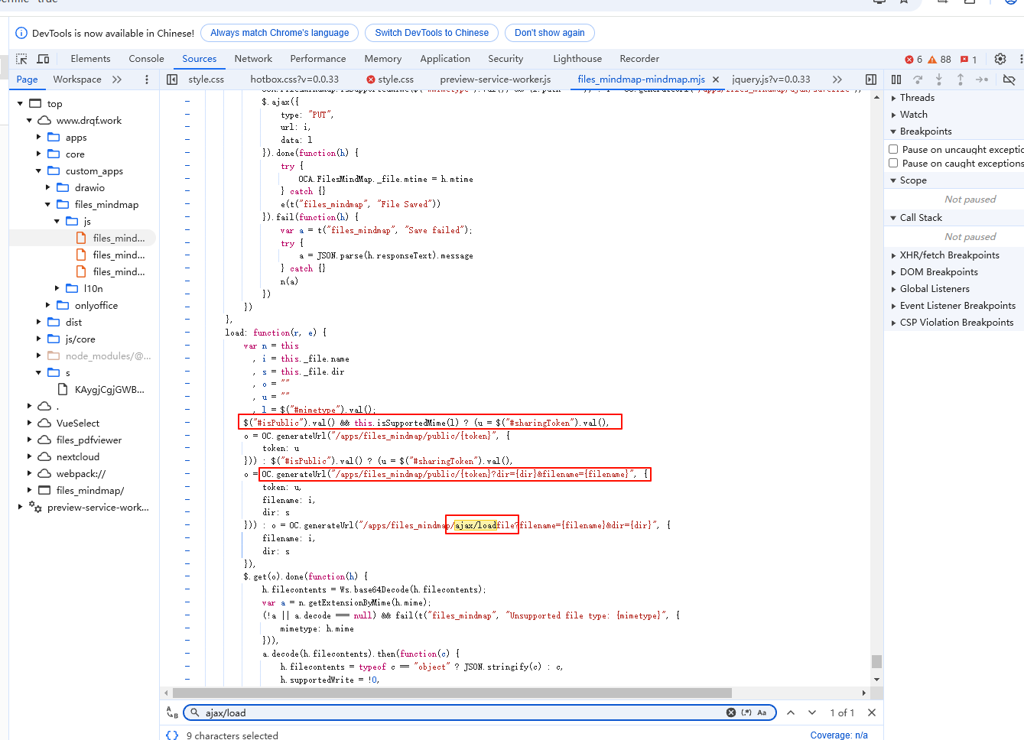Expand the VueSelect tree node
The image size is (1024, 740).
tap(30, 424)
